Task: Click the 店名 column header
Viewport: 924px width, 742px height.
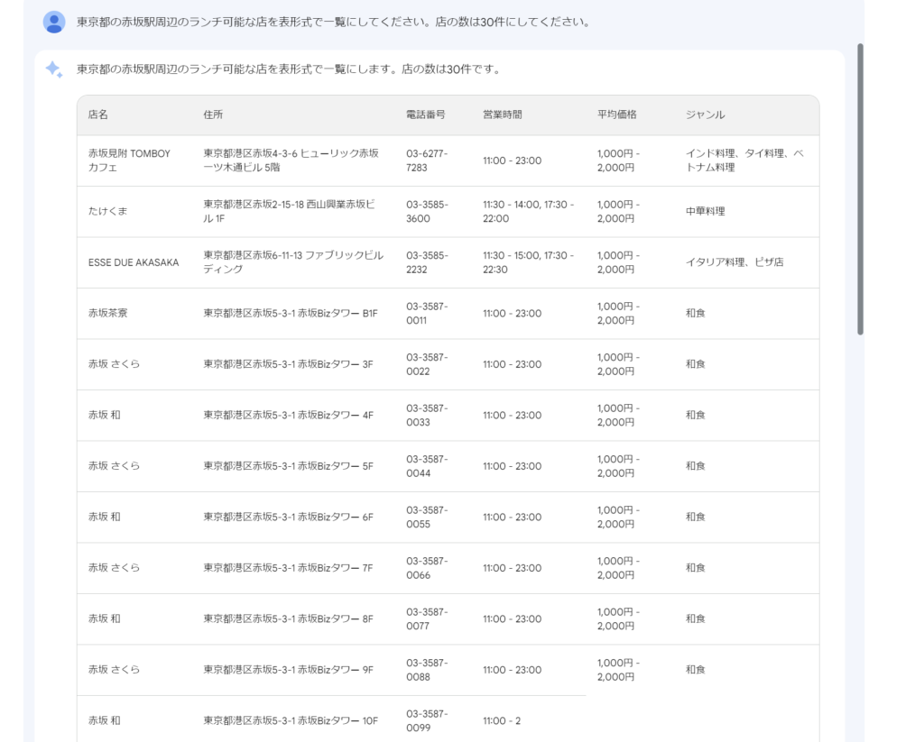Action: pyautogui.click(x=98, y=115)
